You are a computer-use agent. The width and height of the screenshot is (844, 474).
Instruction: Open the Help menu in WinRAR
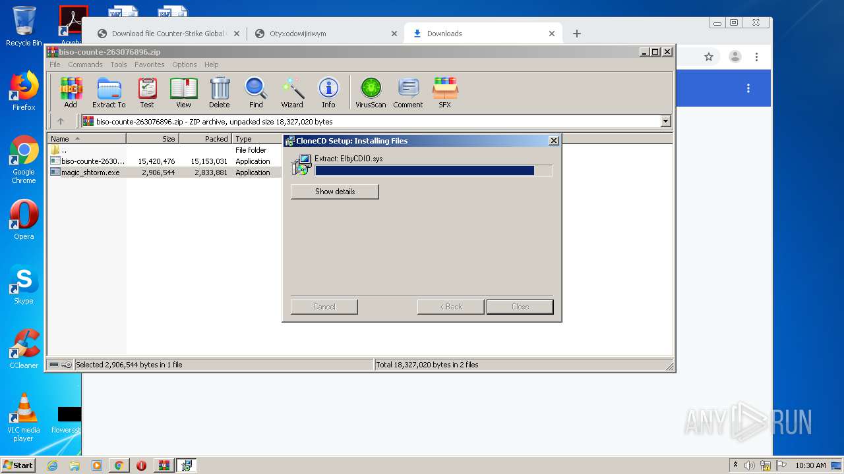tap(211, 65)
